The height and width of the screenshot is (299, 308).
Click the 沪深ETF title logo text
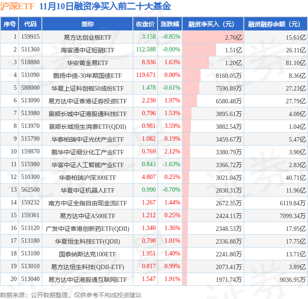[17, 6]
